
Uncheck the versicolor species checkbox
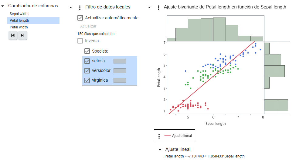click(x=87, y=71)
